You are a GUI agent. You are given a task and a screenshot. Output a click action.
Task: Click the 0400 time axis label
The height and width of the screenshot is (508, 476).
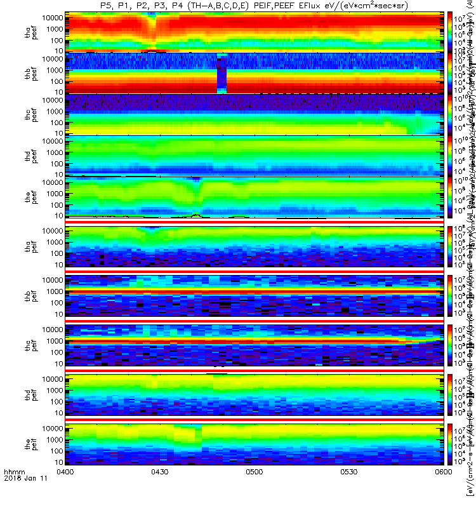(x=65, y=472)
